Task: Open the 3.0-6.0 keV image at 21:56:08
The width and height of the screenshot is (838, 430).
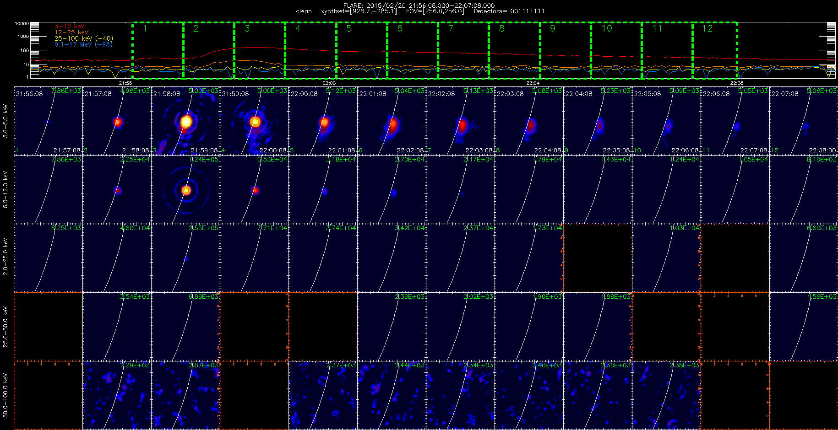Action: pos(48,121)
